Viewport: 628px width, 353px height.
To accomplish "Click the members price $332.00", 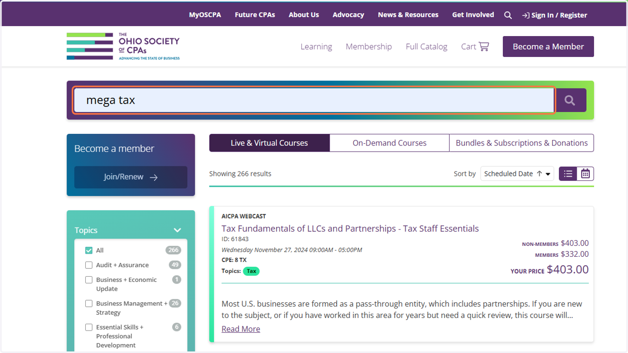I will tap(562, 254).
